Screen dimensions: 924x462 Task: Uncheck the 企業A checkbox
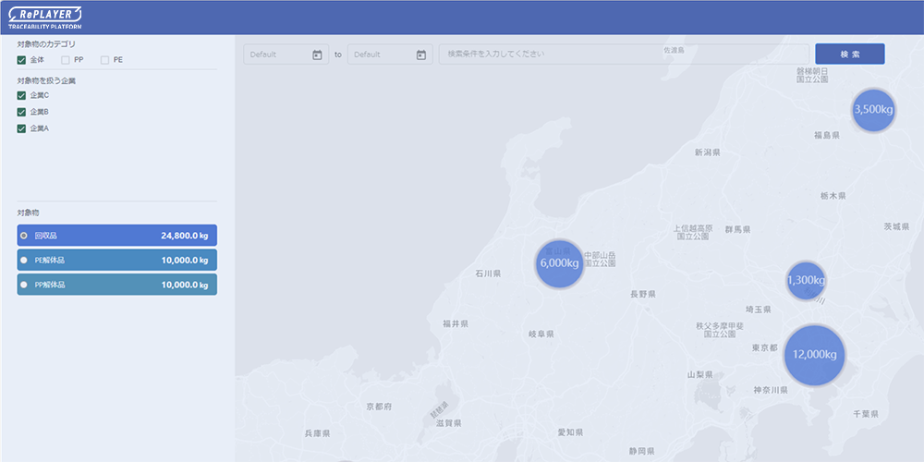pyautogui.click(x=22, y=128)
